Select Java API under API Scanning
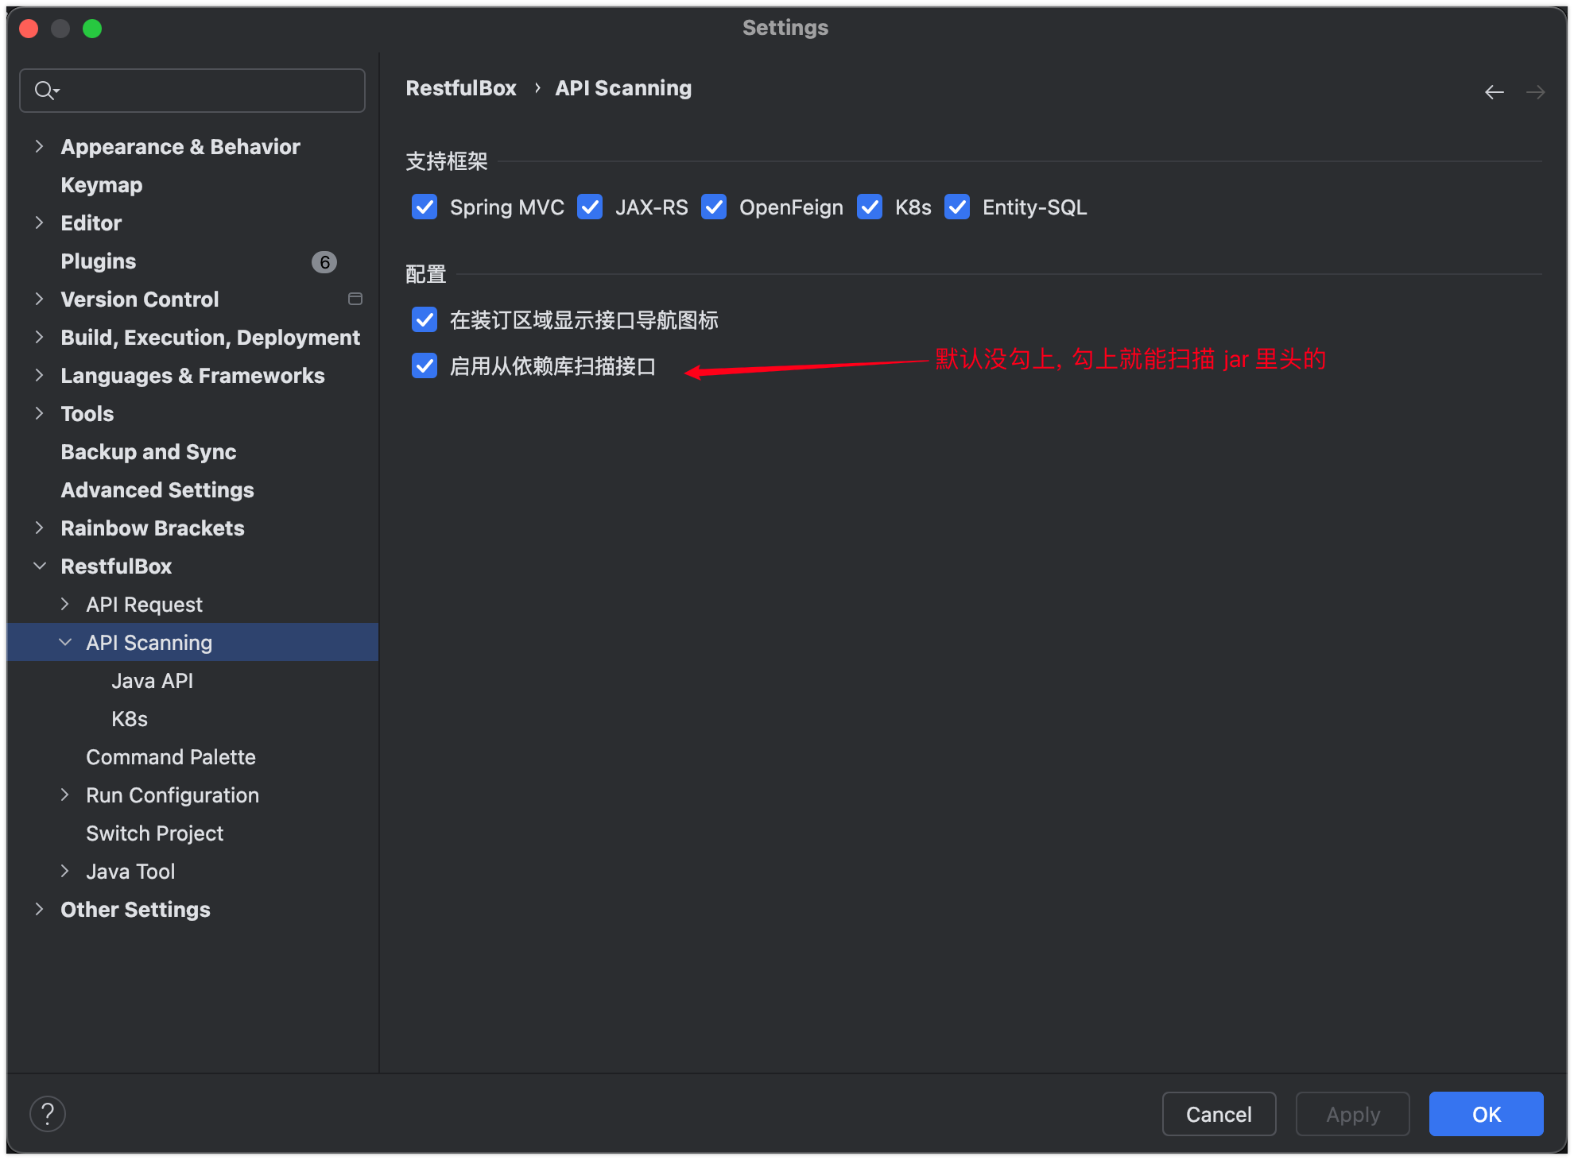Viewport: 1574px width, 1160px height. click(153, 681)
